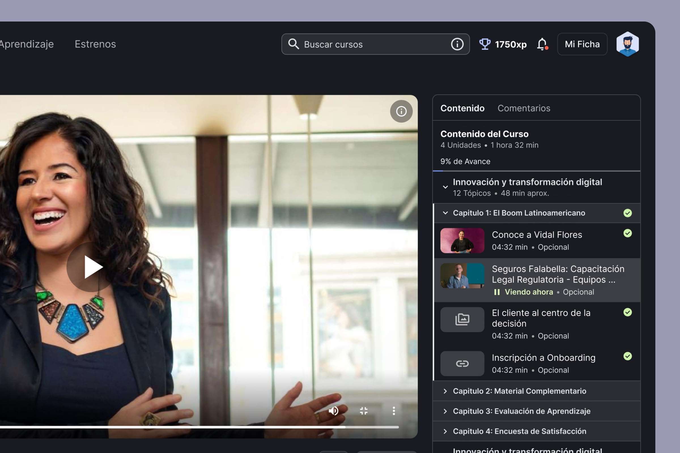The image size is (680, 453).
Task: Open the Estrenos menu item
Action: (x=95, y=44)
